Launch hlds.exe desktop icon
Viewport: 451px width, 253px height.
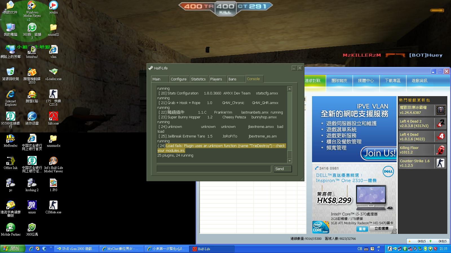click(x=53, y=118)
